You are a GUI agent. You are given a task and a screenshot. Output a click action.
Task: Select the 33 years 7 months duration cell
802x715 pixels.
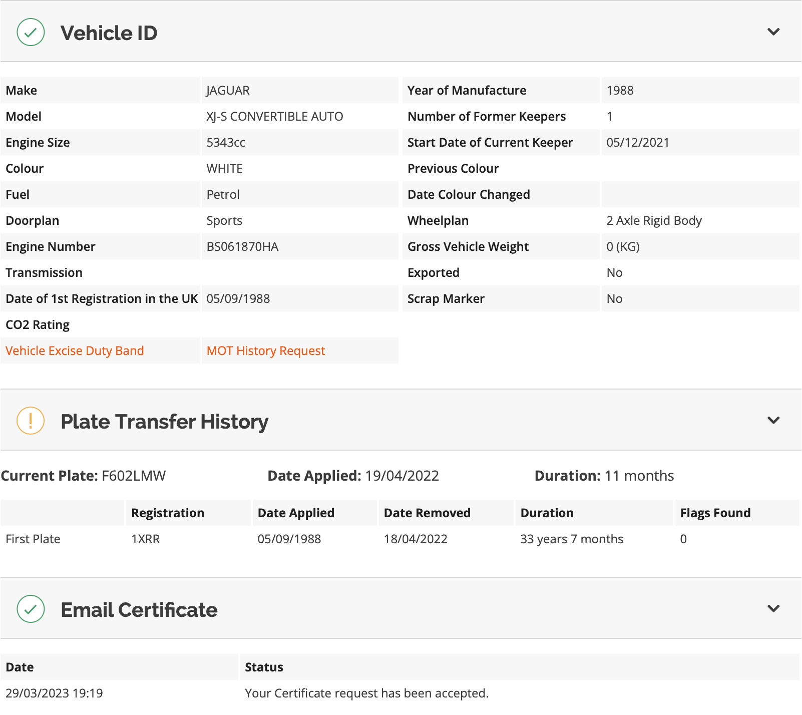[x=572, y=539]
